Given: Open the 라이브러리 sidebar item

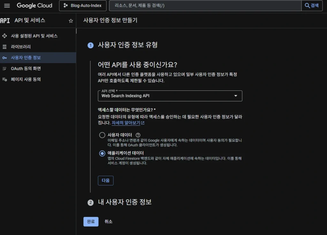Looking at the screenshot, I should pyautogui.click(x=38, y=47).
